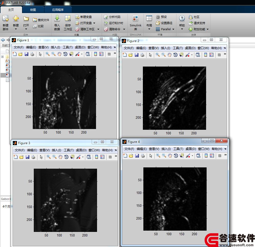Click the Zoom Out icon in Figure 1

tap(54, 54)
